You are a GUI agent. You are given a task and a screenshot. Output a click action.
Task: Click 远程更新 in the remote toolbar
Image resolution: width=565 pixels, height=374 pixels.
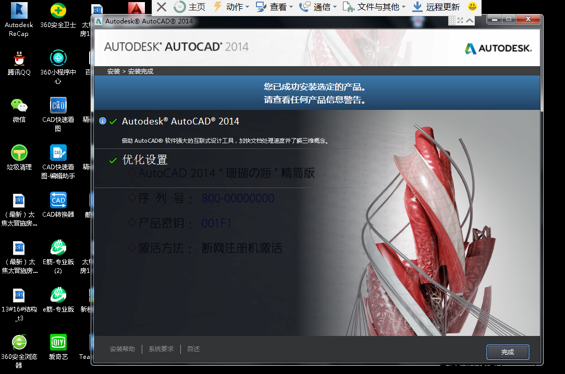coord(436,7)
